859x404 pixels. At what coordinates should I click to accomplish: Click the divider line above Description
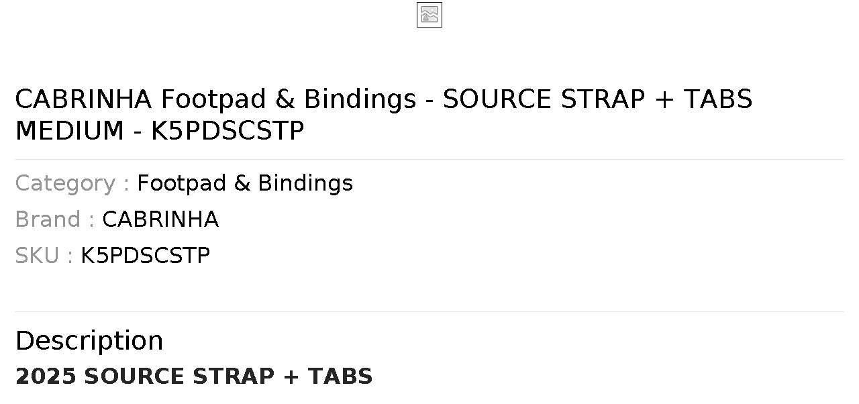click(429, 311)
